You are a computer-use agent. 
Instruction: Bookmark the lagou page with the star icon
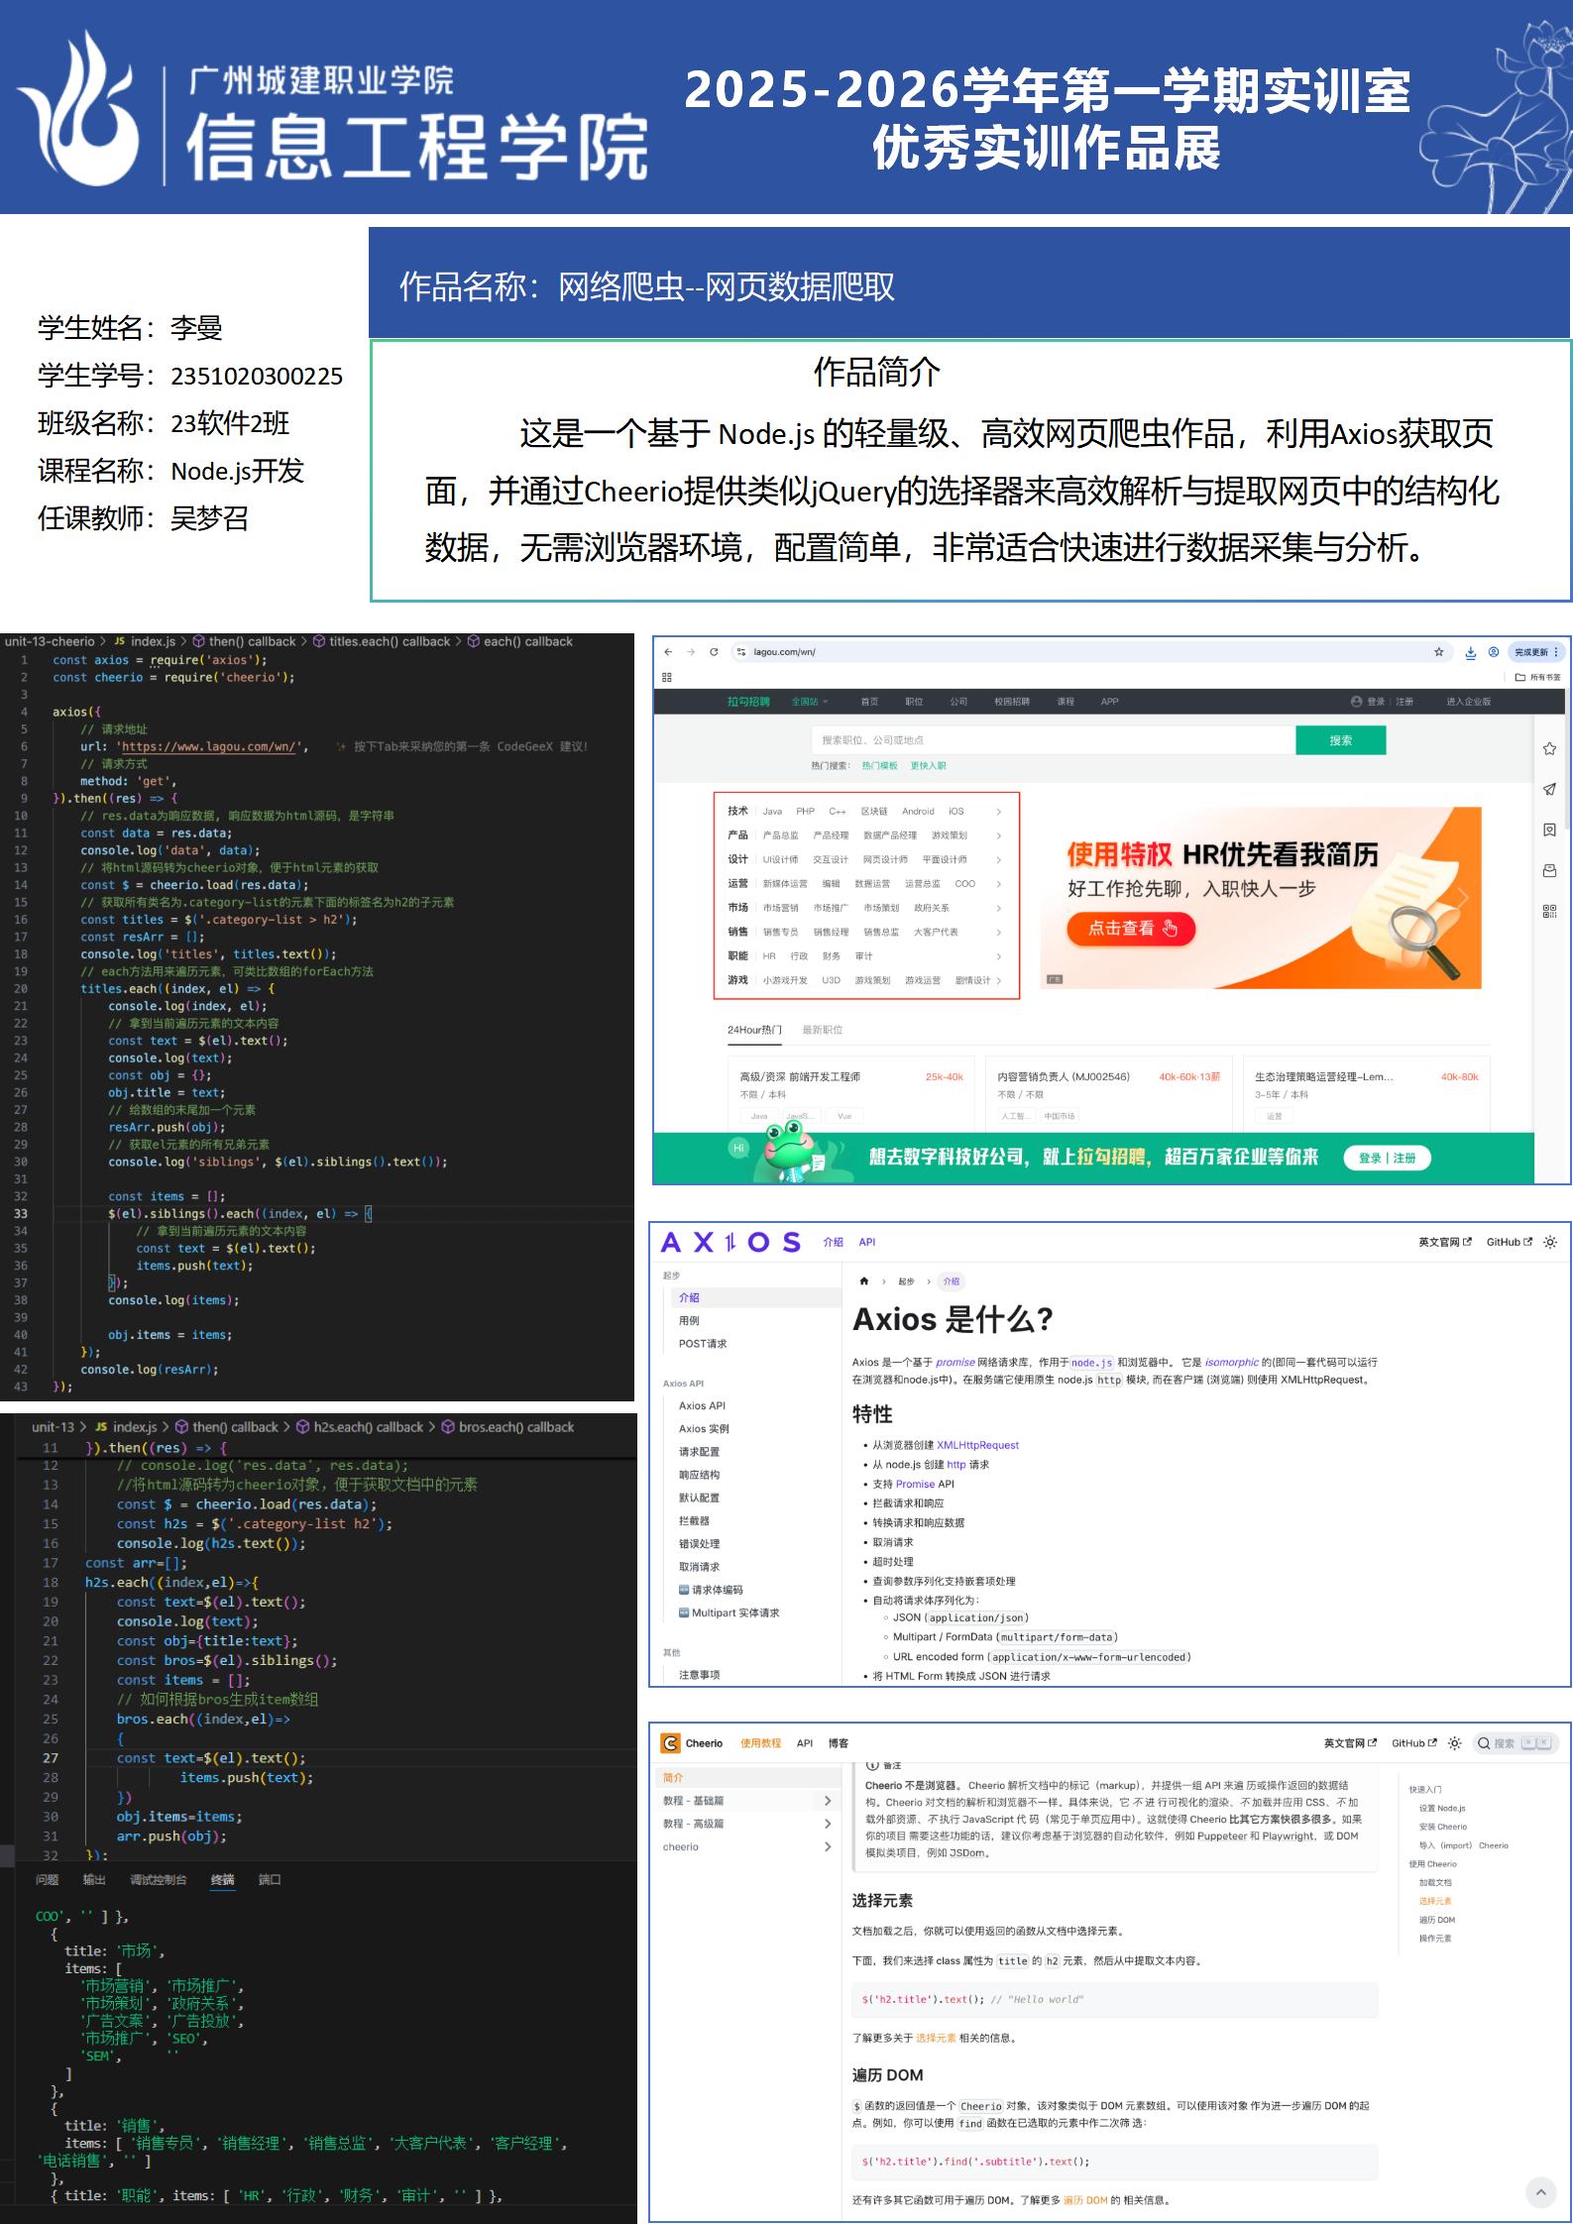point(1438,652)
